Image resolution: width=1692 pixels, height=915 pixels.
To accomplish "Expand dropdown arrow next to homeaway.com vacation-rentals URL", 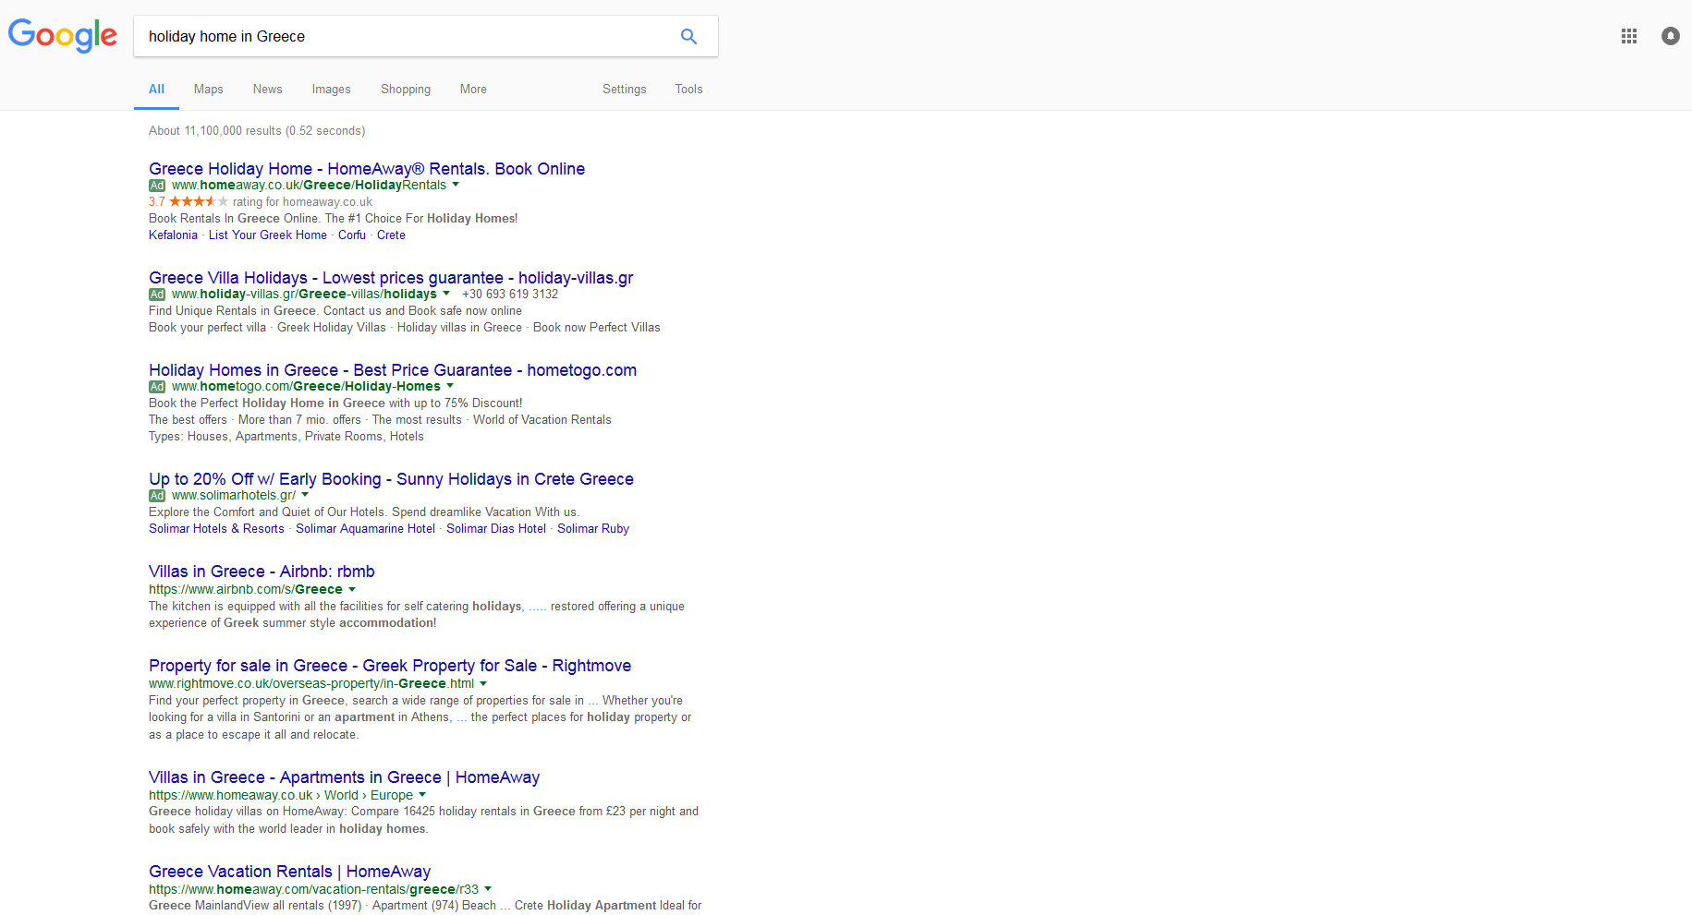I will (488, 889).
